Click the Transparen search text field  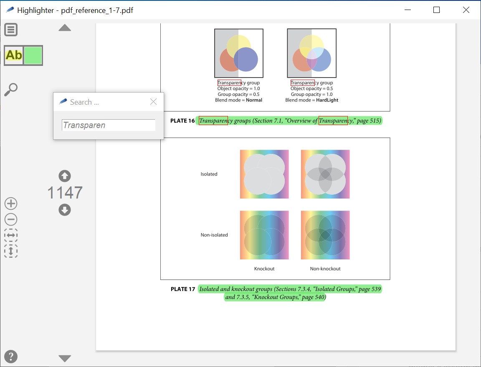109,125
